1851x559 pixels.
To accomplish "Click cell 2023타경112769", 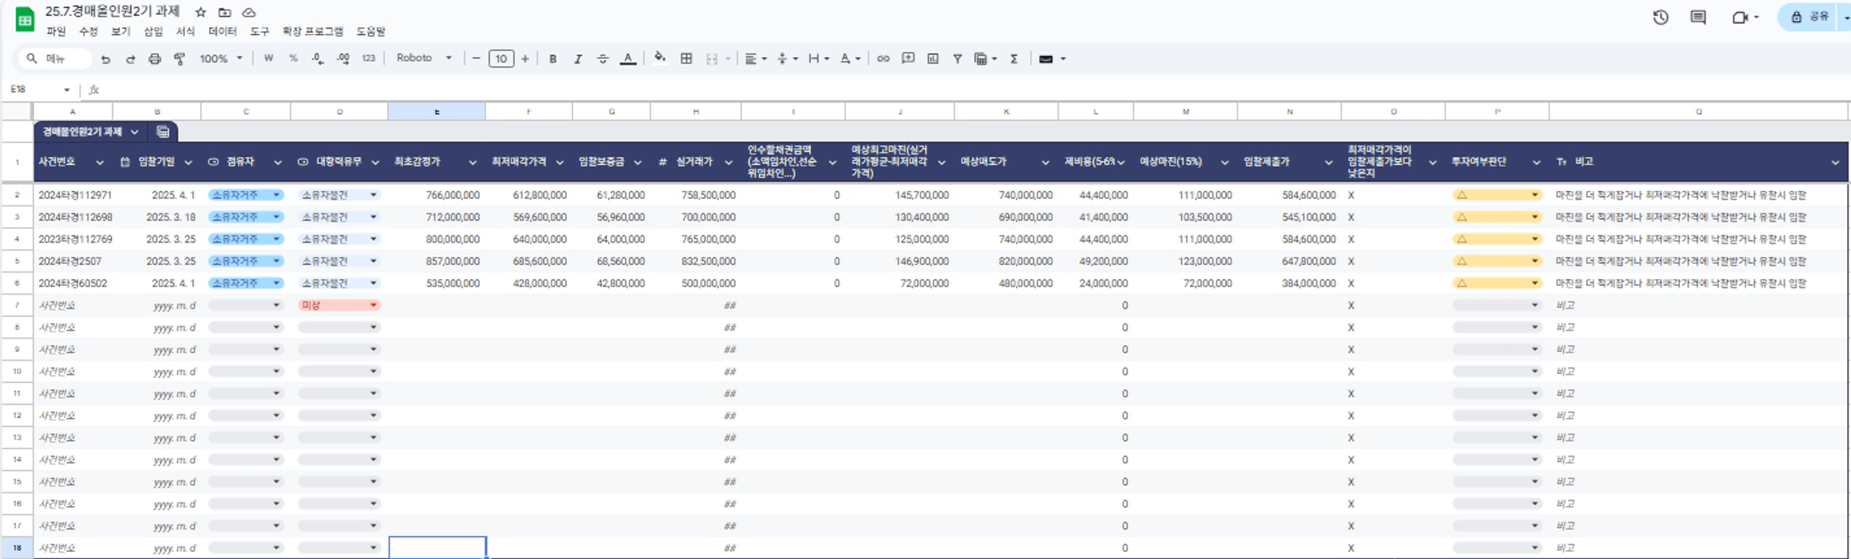I will pyautogui.click(x=76, y=240).
